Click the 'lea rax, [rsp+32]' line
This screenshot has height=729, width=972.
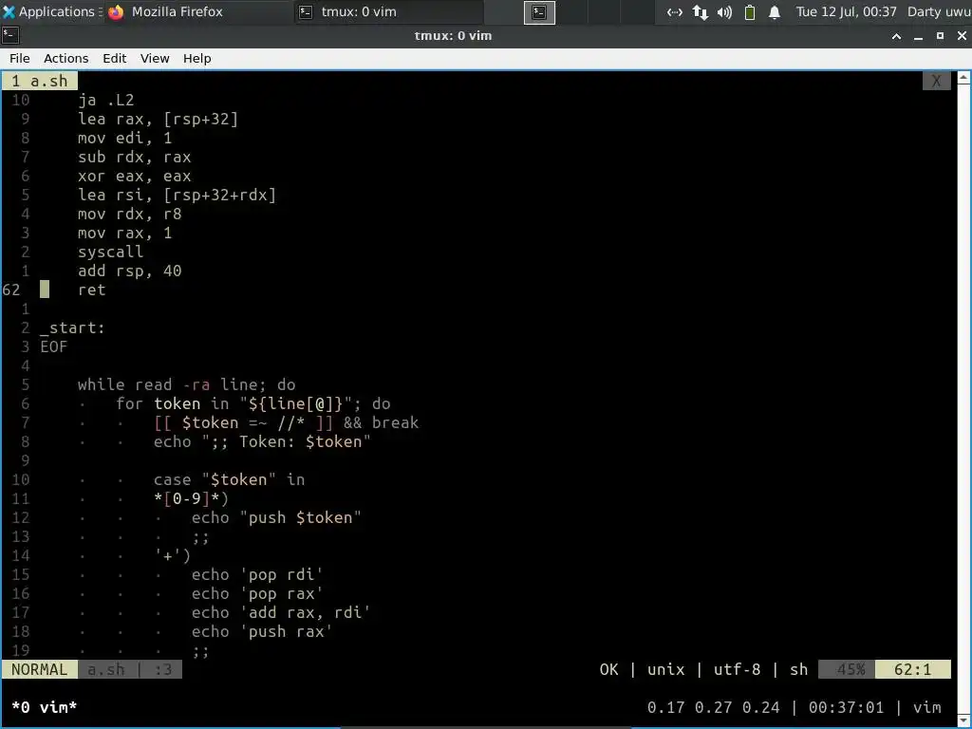tap(159, 119)
